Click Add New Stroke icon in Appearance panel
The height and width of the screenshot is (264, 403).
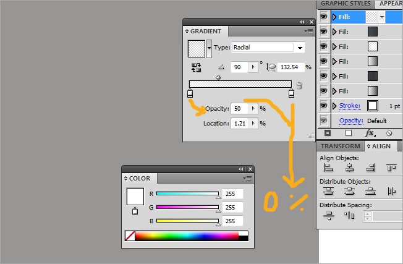pyautogui.click(x=328, y=133)
